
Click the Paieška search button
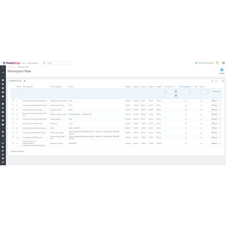(217, 92)
